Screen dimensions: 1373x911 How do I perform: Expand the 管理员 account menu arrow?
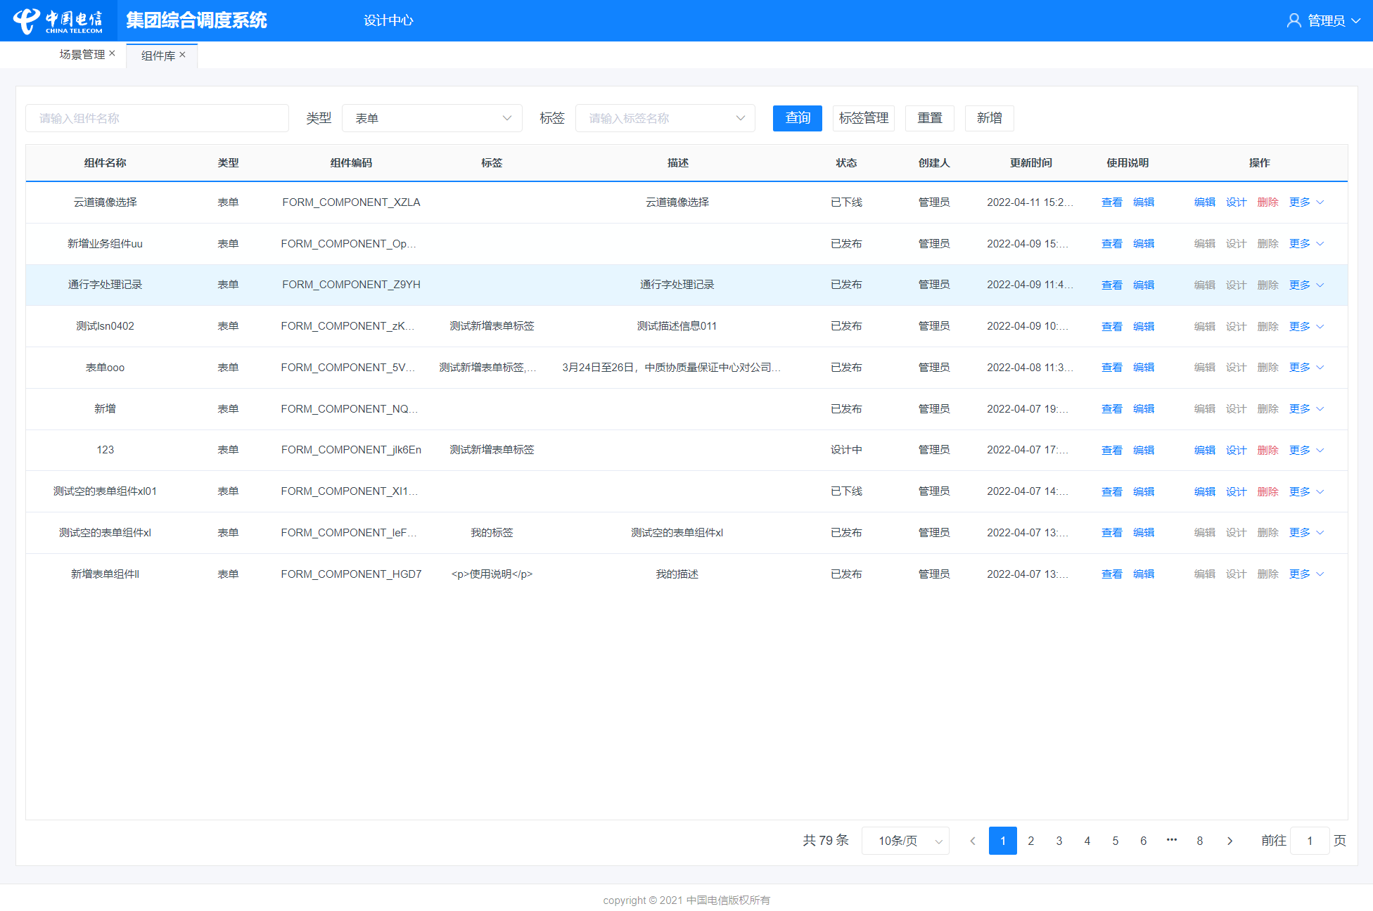coord(1356,20)
